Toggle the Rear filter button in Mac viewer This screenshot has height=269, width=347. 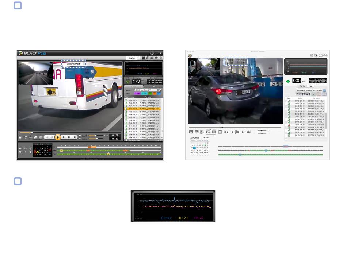(306, 94)
